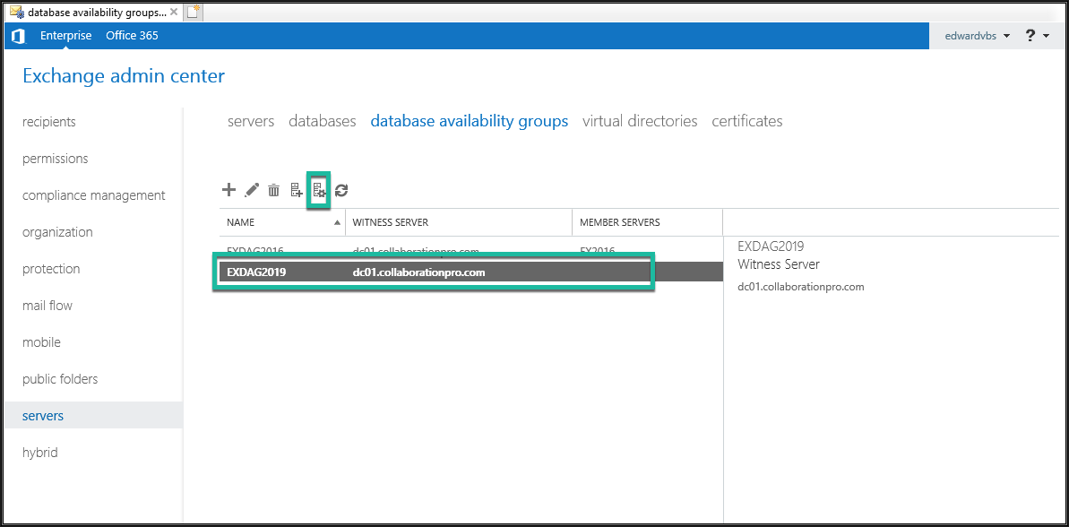Click the MEMBER SERVERS column header

[648, 222]
